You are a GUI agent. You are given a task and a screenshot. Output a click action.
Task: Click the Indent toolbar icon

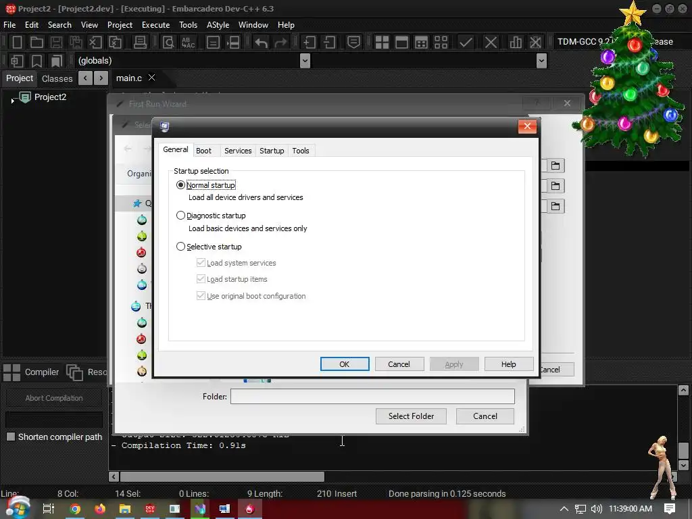click(309, 43)
